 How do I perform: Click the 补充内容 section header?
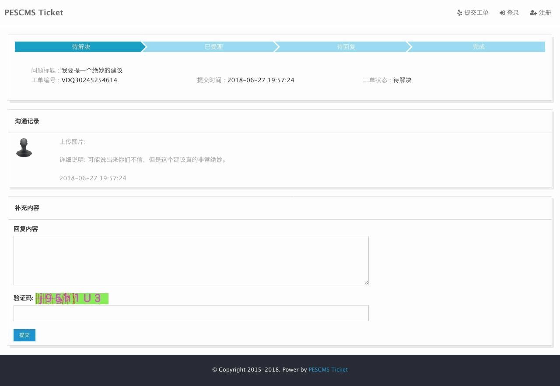pos(27,208)
